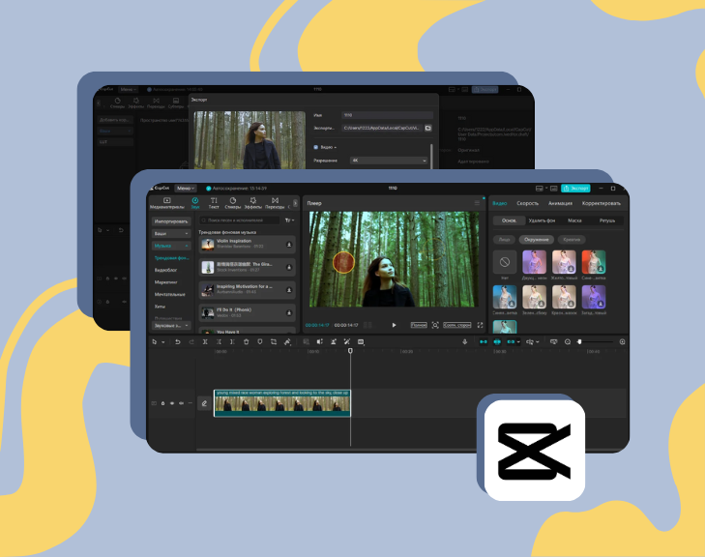
Task: Toggle visibility eye on the video track
Action: pos(172,403)
